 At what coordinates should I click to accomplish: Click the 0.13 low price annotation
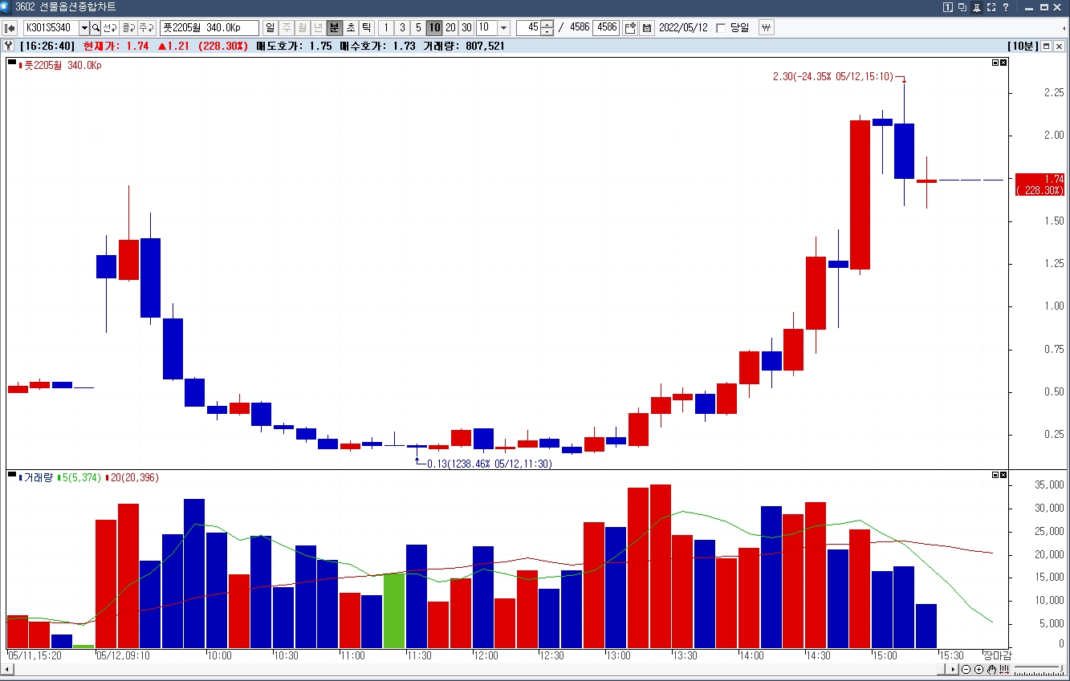click(490, 464)
